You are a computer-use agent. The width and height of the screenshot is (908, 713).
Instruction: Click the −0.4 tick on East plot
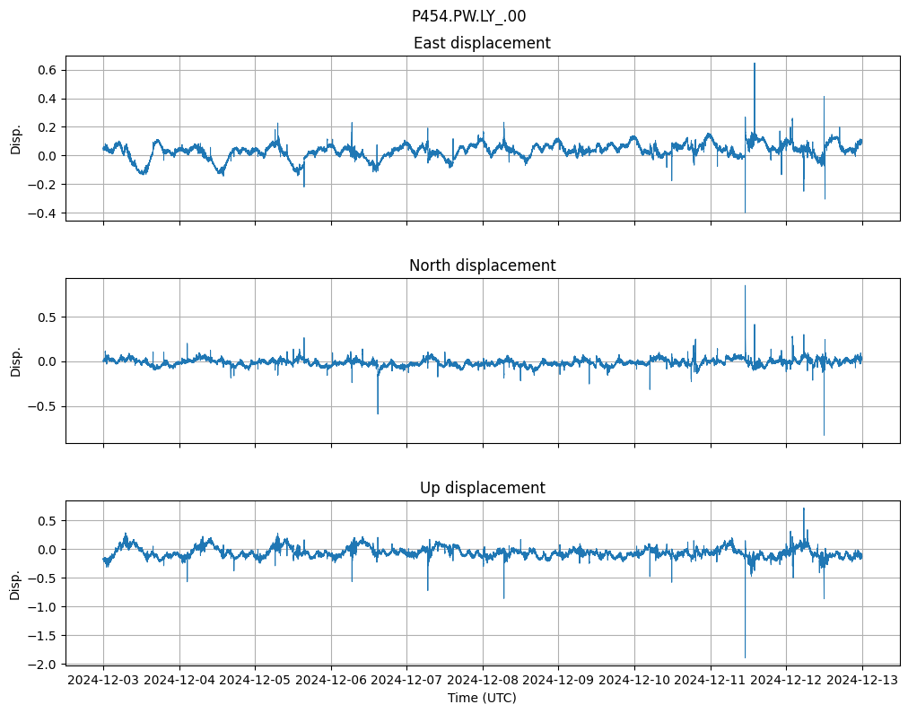click(x=41, y=213)
